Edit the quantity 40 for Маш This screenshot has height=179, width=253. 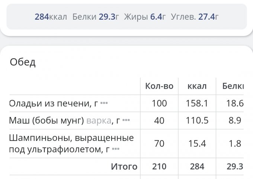click(x=159, y=120)
